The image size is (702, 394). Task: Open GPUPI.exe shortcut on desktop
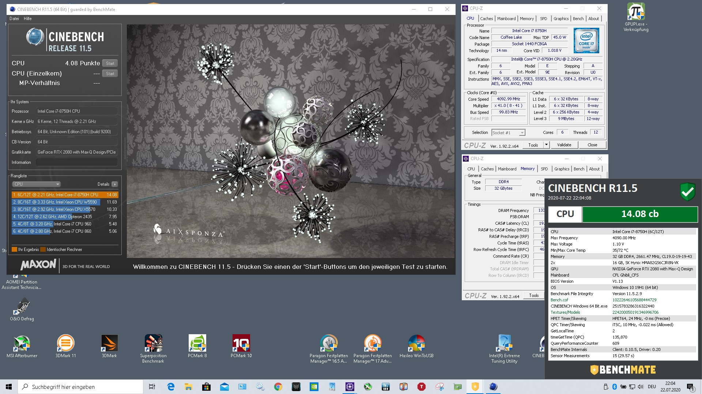tap(636, 17)
